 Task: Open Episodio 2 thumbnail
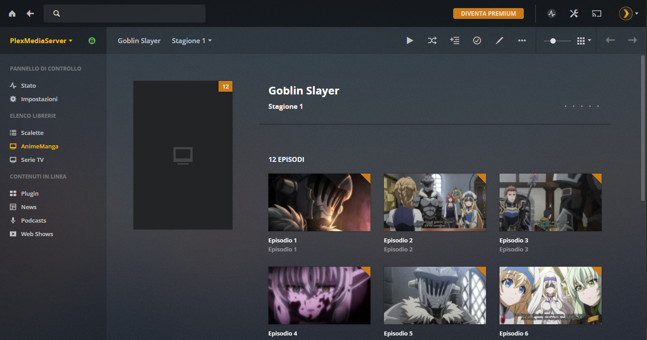click(435, 202)
